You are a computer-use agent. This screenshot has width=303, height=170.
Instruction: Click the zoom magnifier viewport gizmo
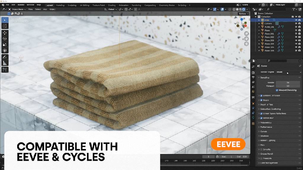tap(246, 33)
